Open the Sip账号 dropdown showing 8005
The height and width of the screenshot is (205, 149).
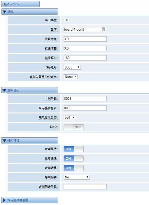click(x=72, y=67)
